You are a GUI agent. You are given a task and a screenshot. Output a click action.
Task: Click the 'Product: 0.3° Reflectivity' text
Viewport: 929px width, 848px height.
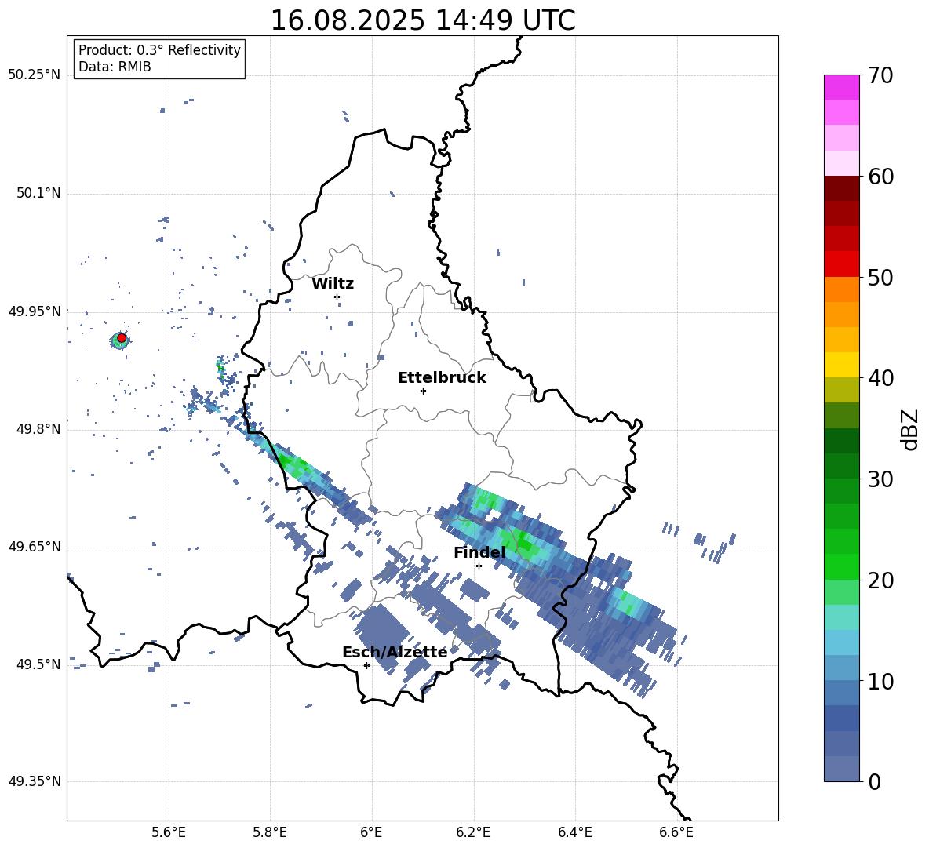[160, 50]
